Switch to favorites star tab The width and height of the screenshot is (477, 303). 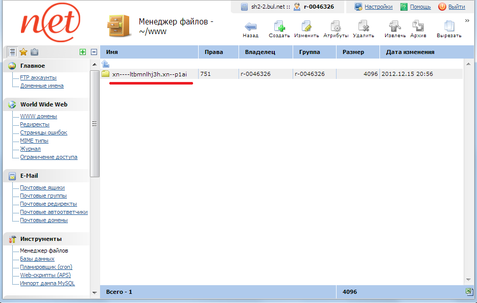click(23, 52)
